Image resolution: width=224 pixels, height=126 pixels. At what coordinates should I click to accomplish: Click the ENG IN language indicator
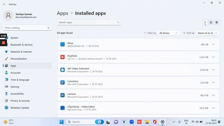click(x=186, y=122)
